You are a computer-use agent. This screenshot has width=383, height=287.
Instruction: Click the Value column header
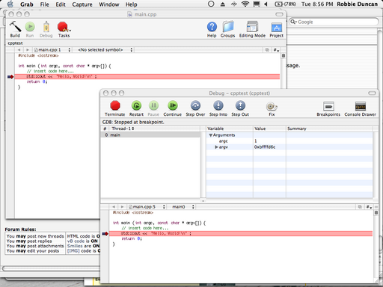point(269,129)
